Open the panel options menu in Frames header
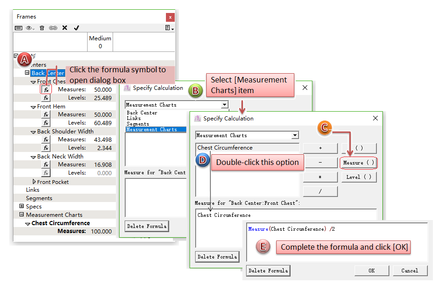438x284 pixels. [x=169, y=28]
